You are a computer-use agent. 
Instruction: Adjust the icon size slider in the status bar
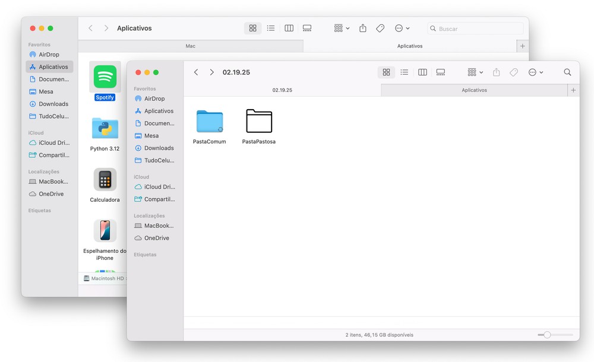[547, 335]
